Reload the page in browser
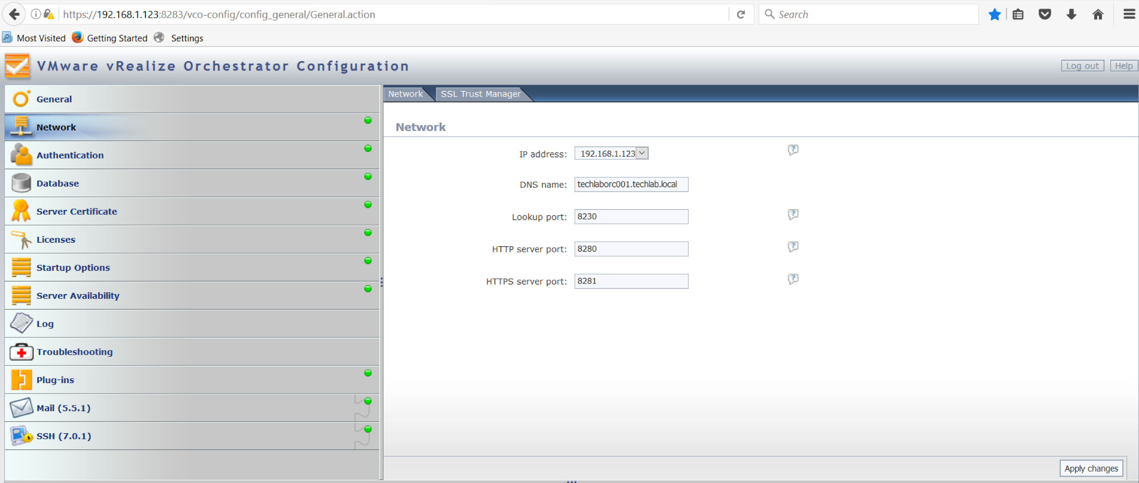1139x483 pixels. click(x=741, y=15)
